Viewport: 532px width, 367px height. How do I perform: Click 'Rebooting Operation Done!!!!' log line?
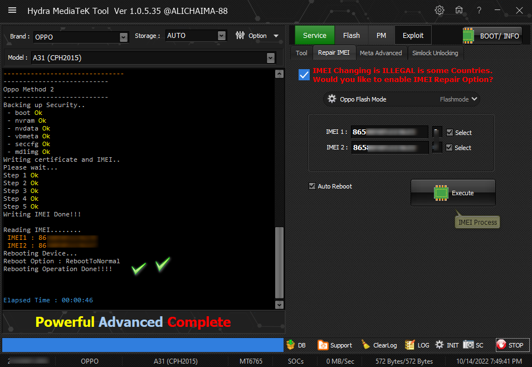(x=58, y=269)
